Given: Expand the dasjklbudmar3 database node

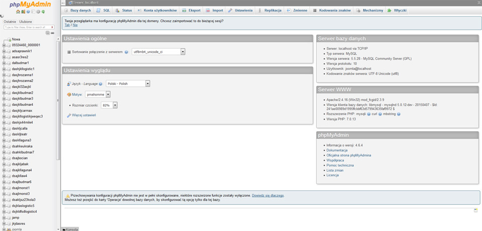Looking at the screenshot, I should tap(4, 99).
